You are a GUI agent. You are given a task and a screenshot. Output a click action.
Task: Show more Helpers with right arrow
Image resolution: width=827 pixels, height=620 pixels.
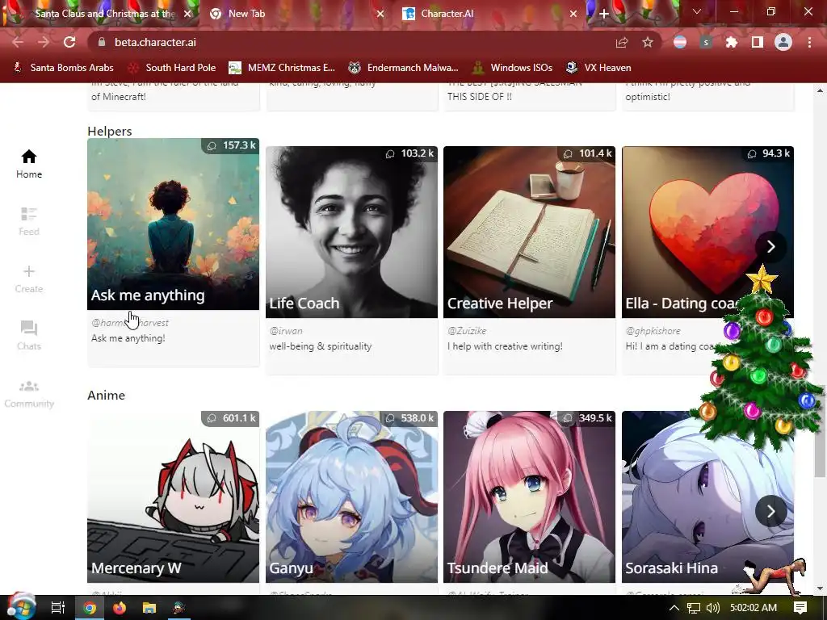click(770, 246)
